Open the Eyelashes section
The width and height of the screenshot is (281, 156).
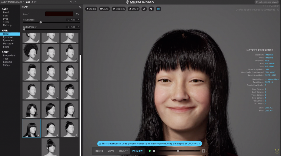pyautogui.click(x=8, y=40)
